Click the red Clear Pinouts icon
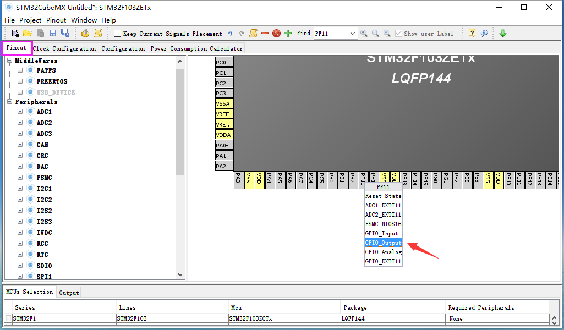This screenshot has height=330, width=564. tap(276, 34)
